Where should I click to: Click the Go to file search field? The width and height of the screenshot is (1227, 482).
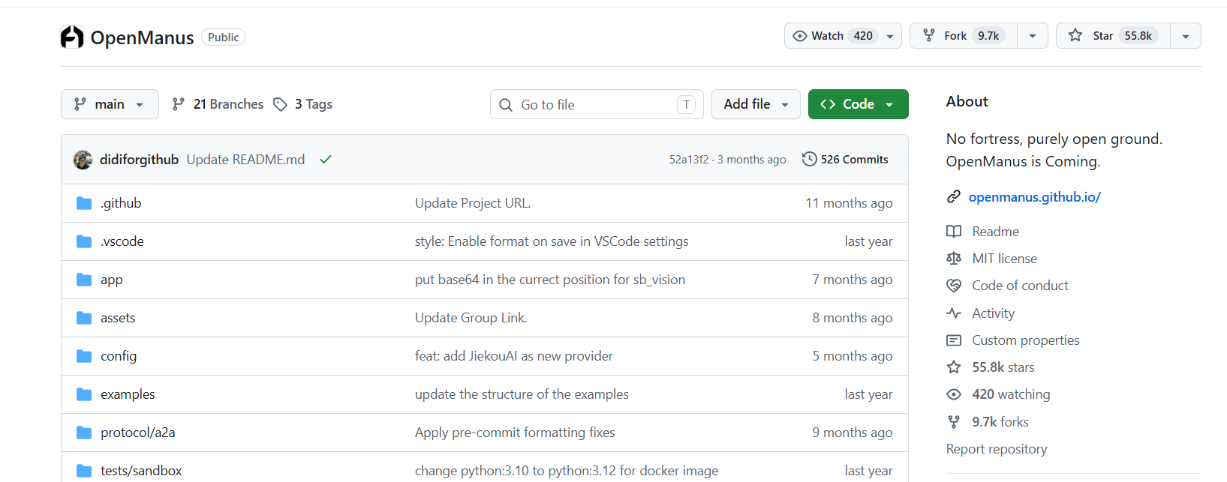click(597, 104)
